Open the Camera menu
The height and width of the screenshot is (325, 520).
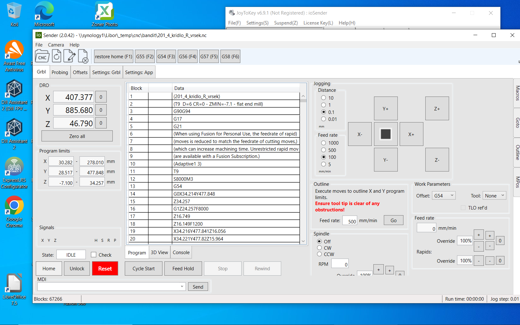(x=56, y=45)
